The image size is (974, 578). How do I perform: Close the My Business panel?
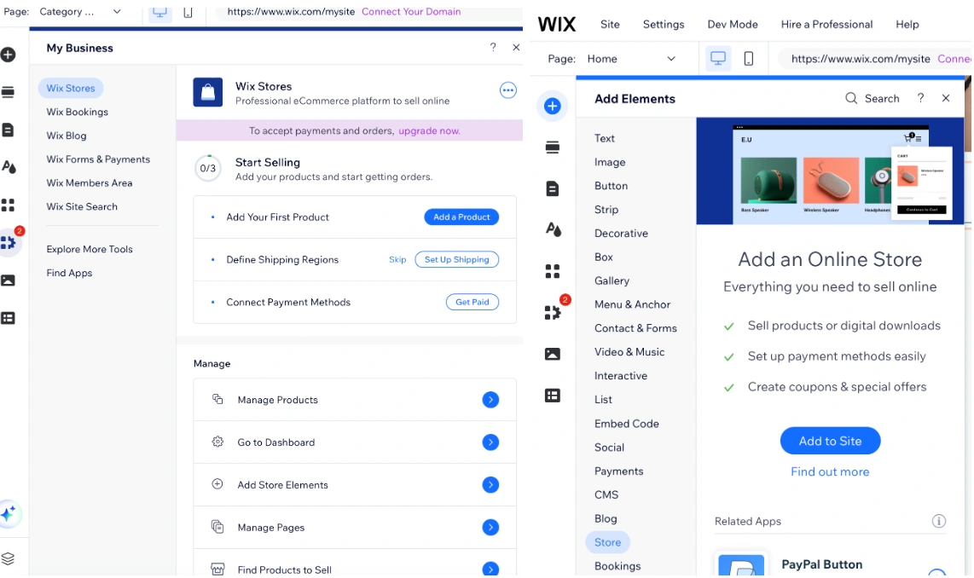pos(516,47)
